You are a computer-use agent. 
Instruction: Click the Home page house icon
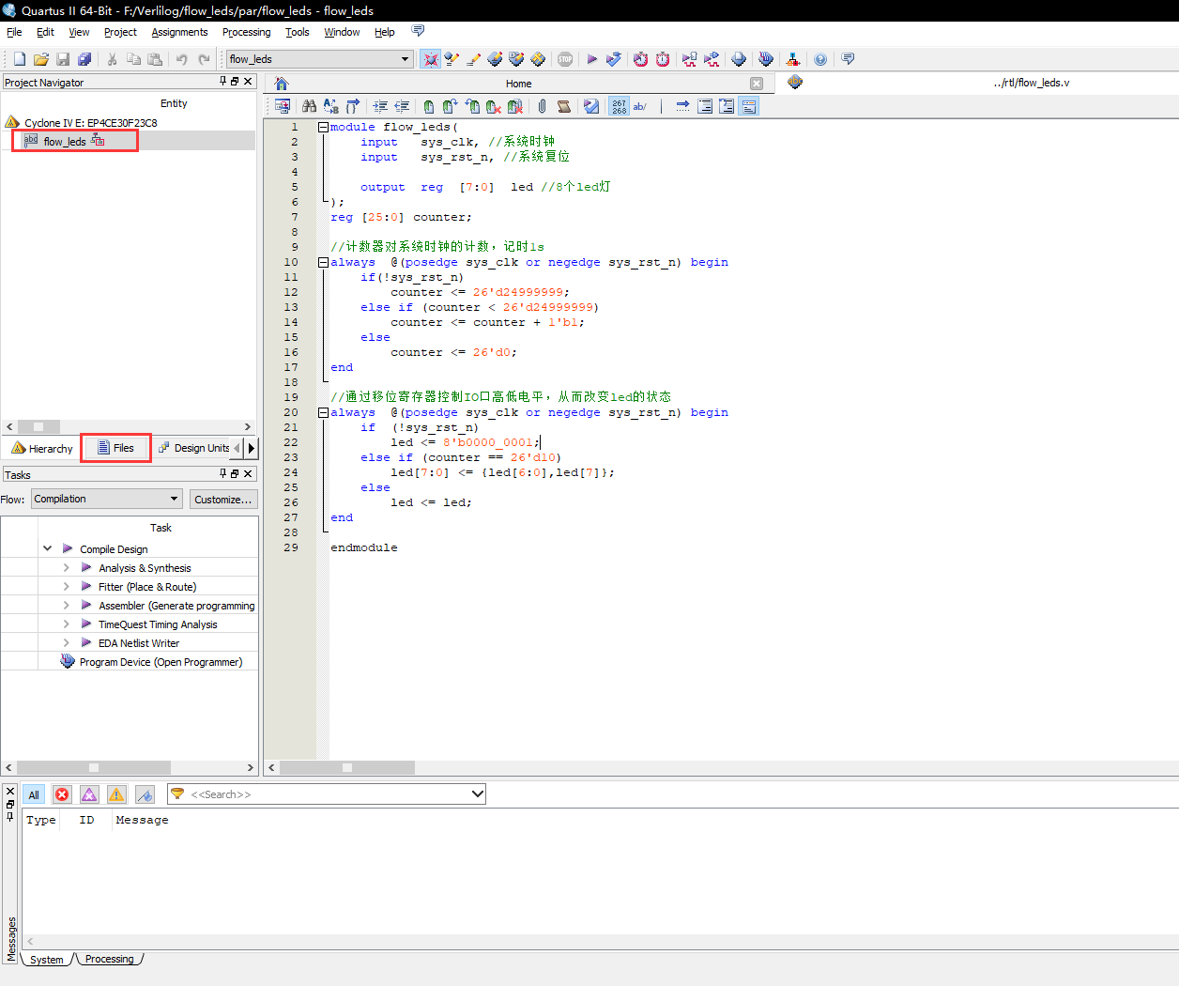point(282,84)
